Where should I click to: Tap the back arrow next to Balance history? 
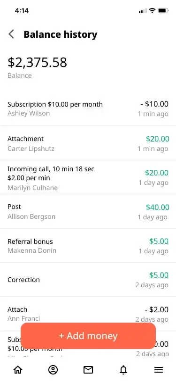(11, 34)
